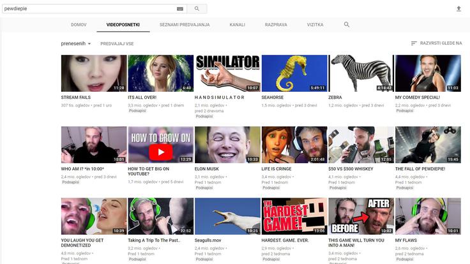Select the VIDEOPOSNETKI tab

tap(123, 25)
